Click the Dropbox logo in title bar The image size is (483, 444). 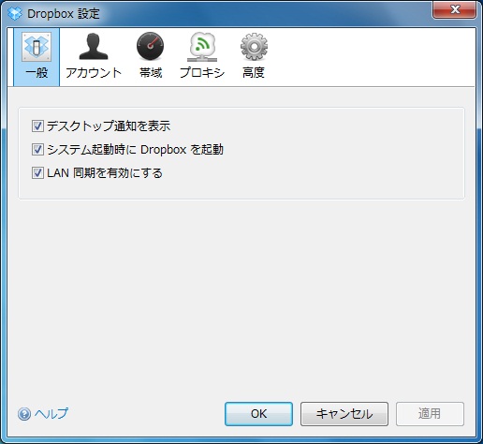coord(14,13)
